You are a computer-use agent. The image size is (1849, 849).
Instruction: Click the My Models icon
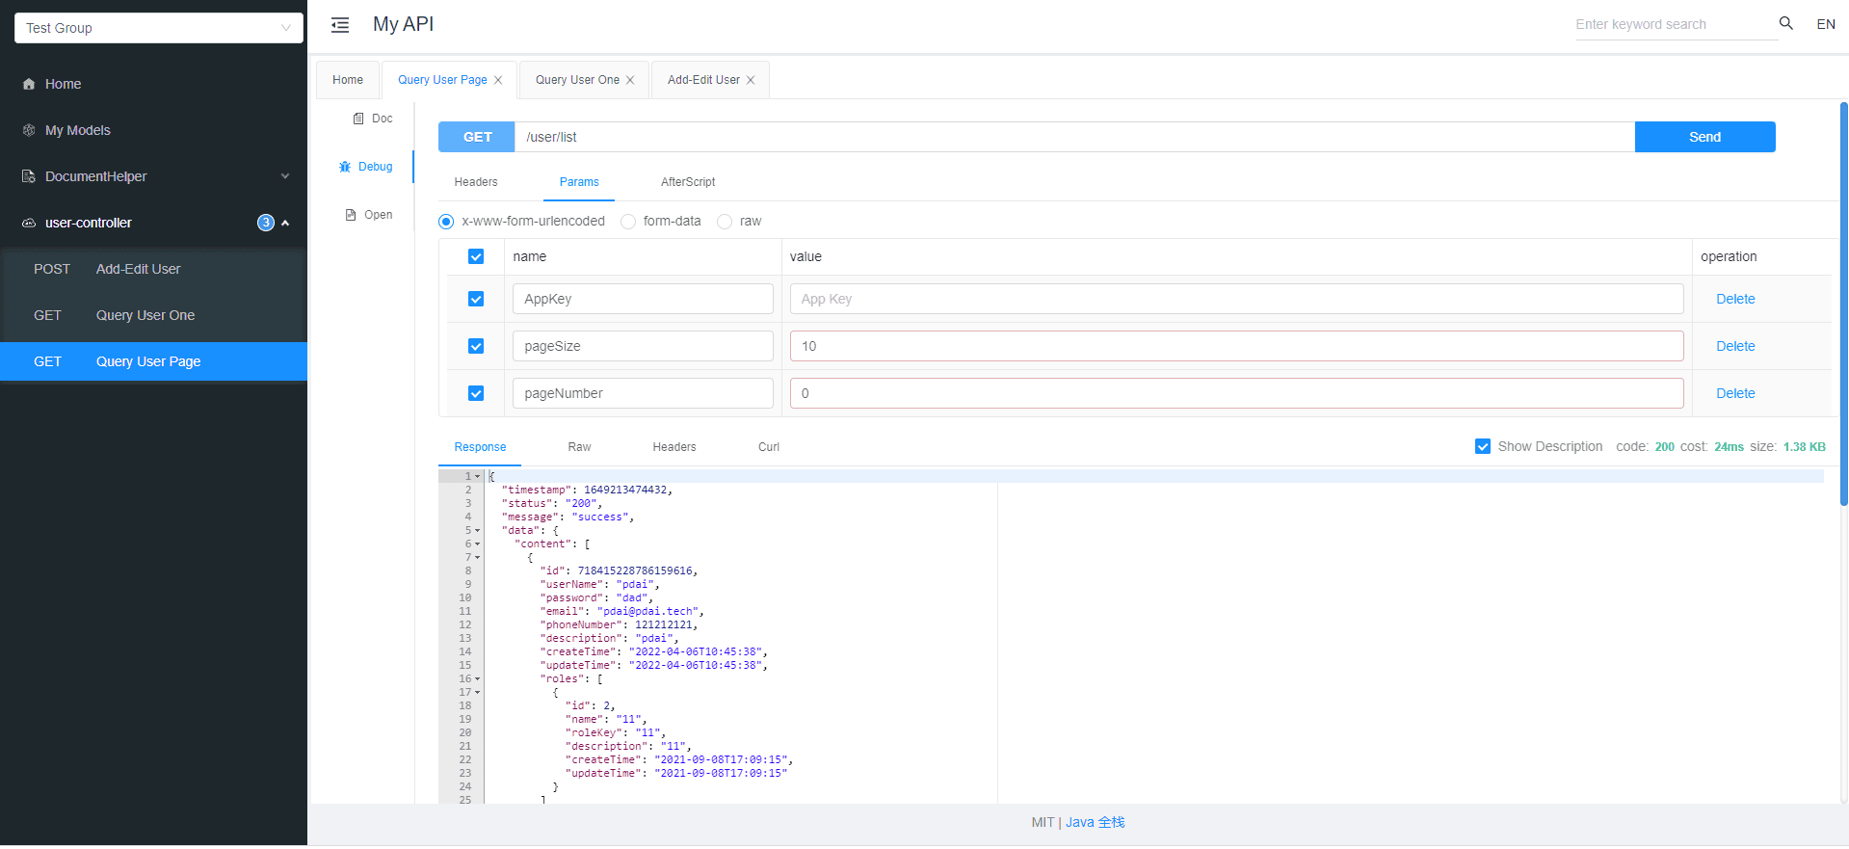click(x=29, y=130)
